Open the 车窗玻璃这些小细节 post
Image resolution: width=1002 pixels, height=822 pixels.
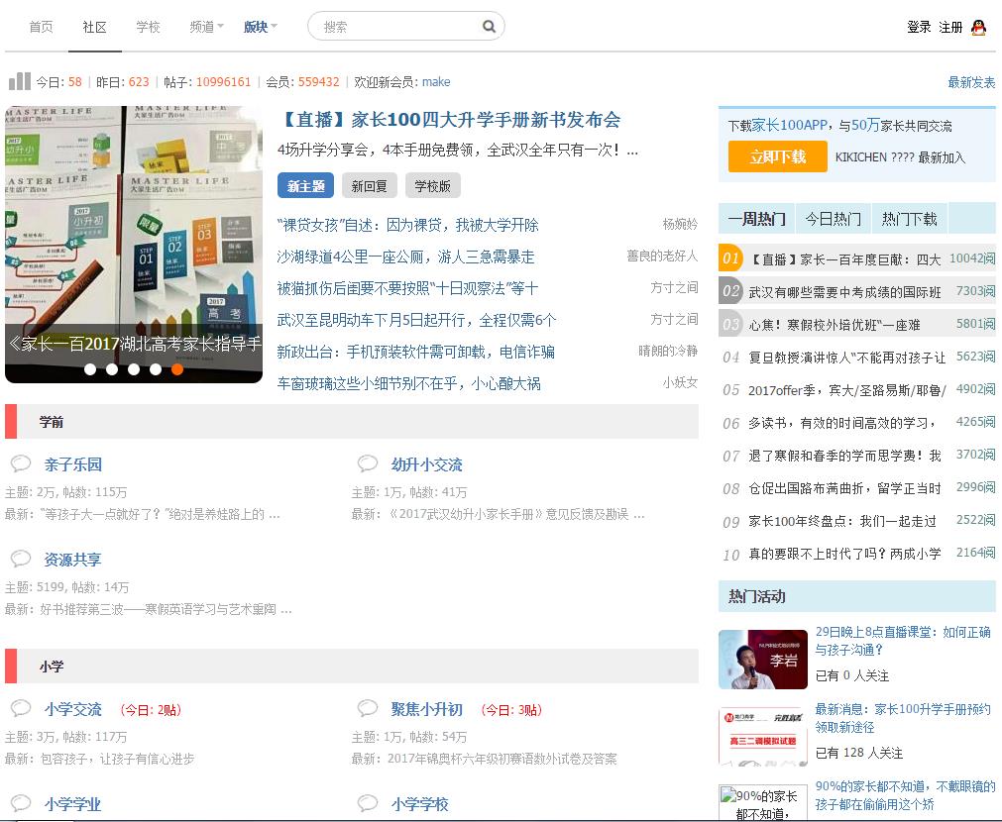coord(409,383)
